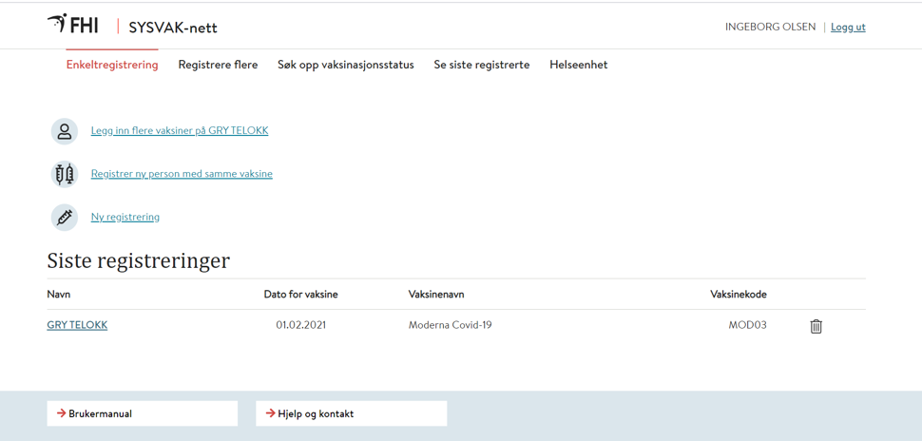Open the Se siste registrerte tab

coord(481,65)
